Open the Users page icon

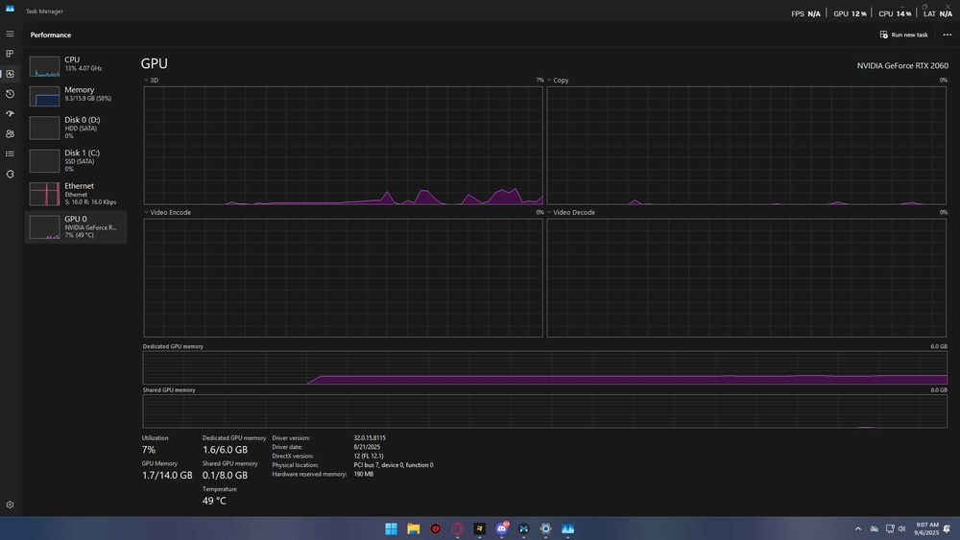[x=10, y=134]
